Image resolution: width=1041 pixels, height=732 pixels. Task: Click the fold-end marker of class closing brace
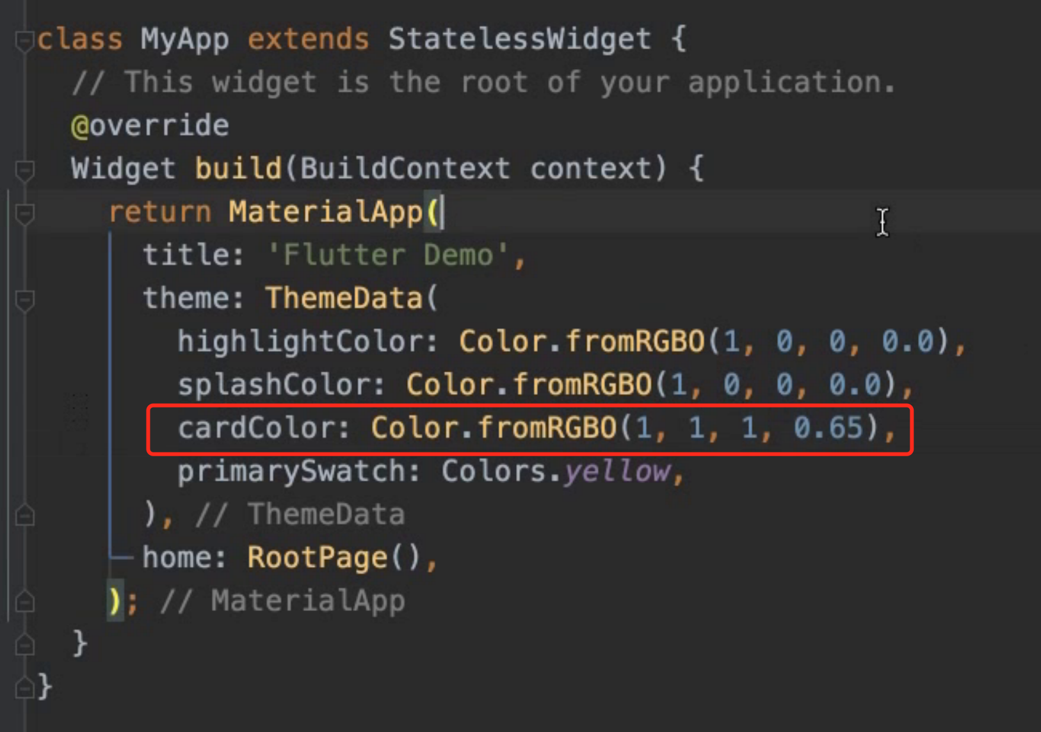tap(24, 688)
